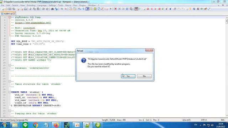Open the Language menu
Image resolution: width=228 pixels, height=128 pixels.
coord(42,5)
